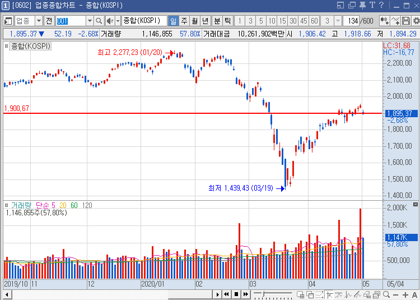Toggle the square before 종합(KOSPI) legend
The height and width of the screenshot is (300, 420).
coord(6,46)
